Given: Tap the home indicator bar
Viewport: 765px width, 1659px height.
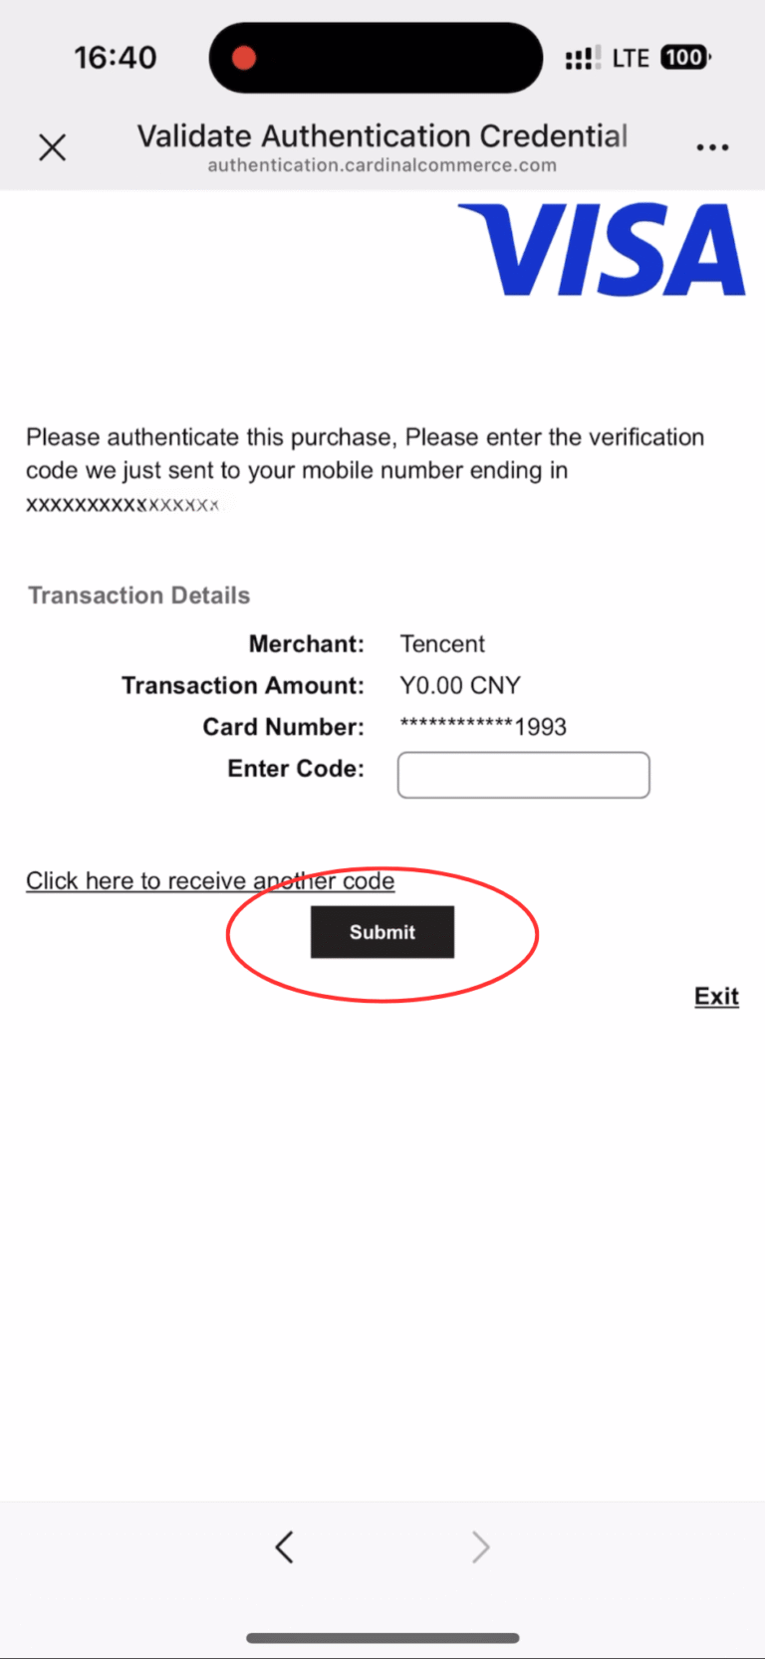Looking at the screenshot, I should coord(382,1637).
